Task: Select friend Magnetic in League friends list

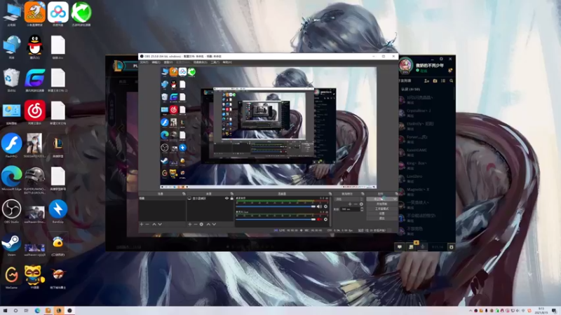Action: tap(426, 192)
